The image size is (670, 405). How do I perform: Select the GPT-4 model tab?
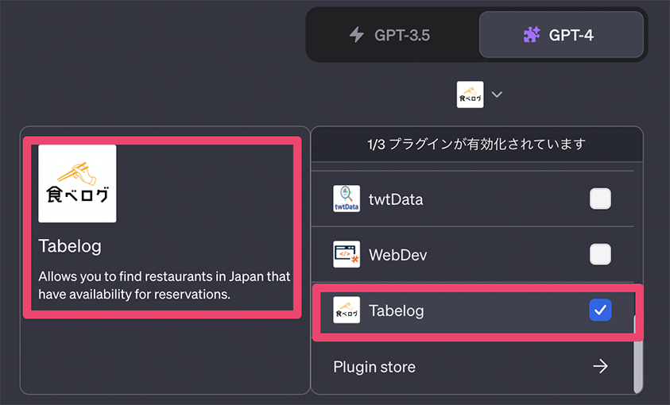click(x=561, y=35)
